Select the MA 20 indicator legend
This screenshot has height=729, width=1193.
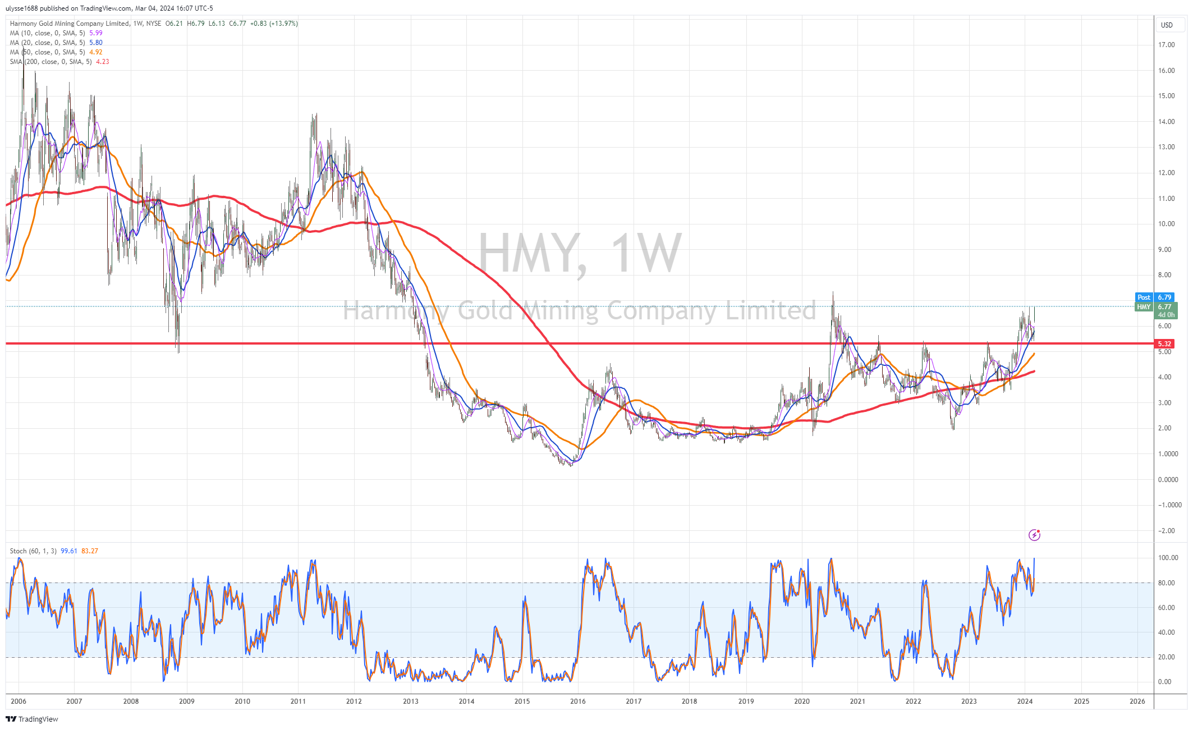coord(48,43)
